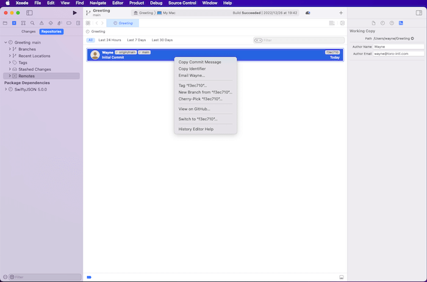Click the Author Email field
Screen dimensions: 427x282
[398, 54]
